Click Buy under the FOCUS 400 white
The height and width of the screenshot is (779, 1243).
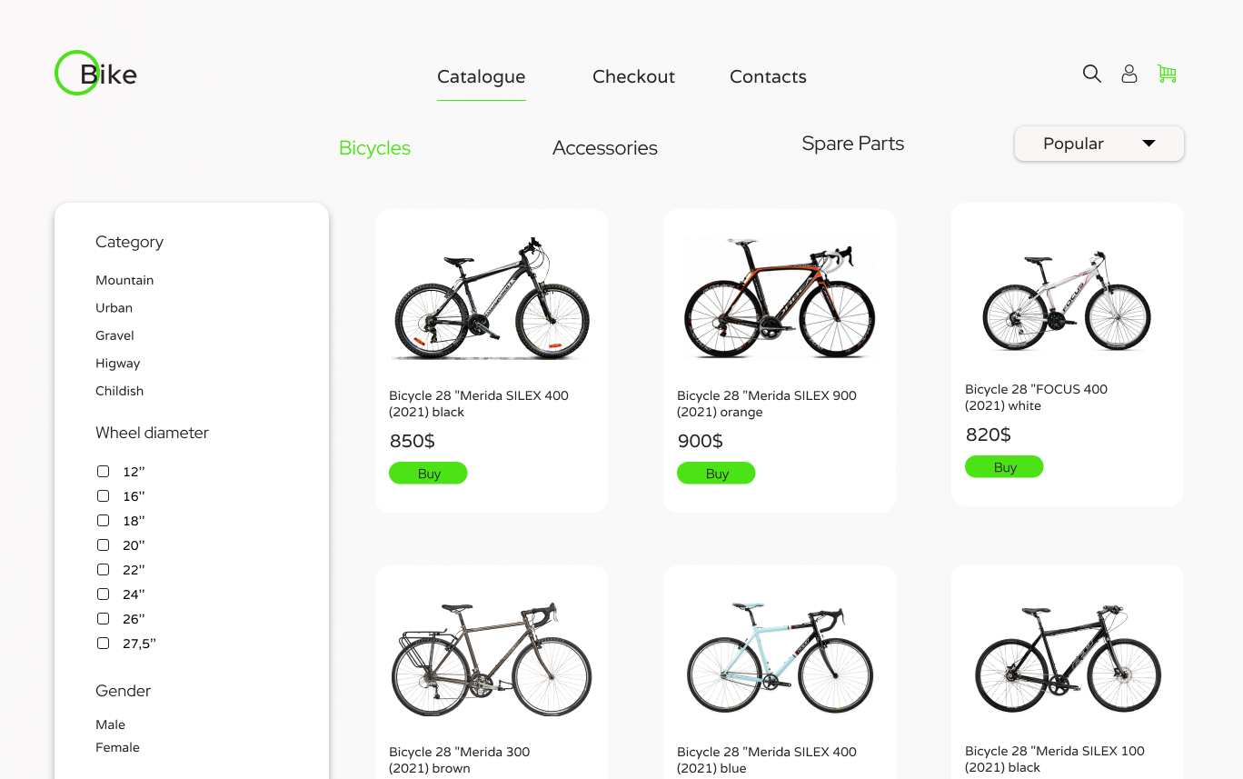(x=1004, y=467)
